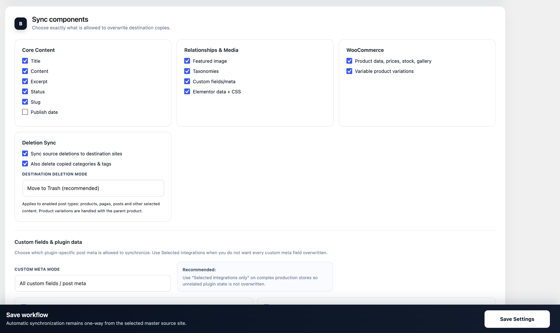Click the Save workflow footer title
The image size is (560, 333).
[x=27, y=315]
